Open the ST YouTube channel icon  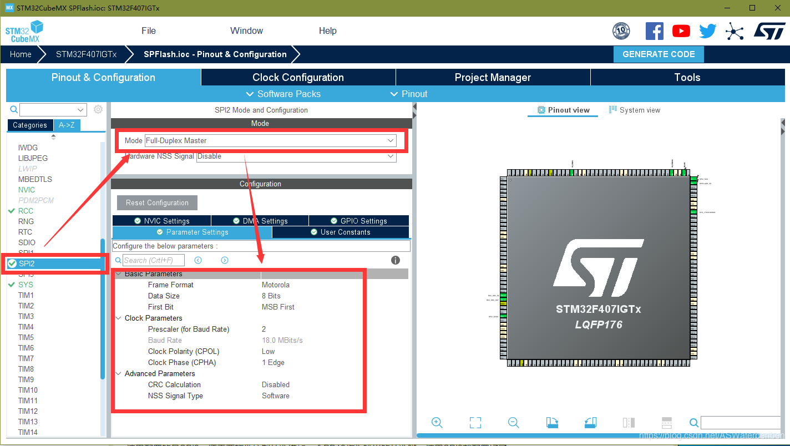(x=681, y=31)
